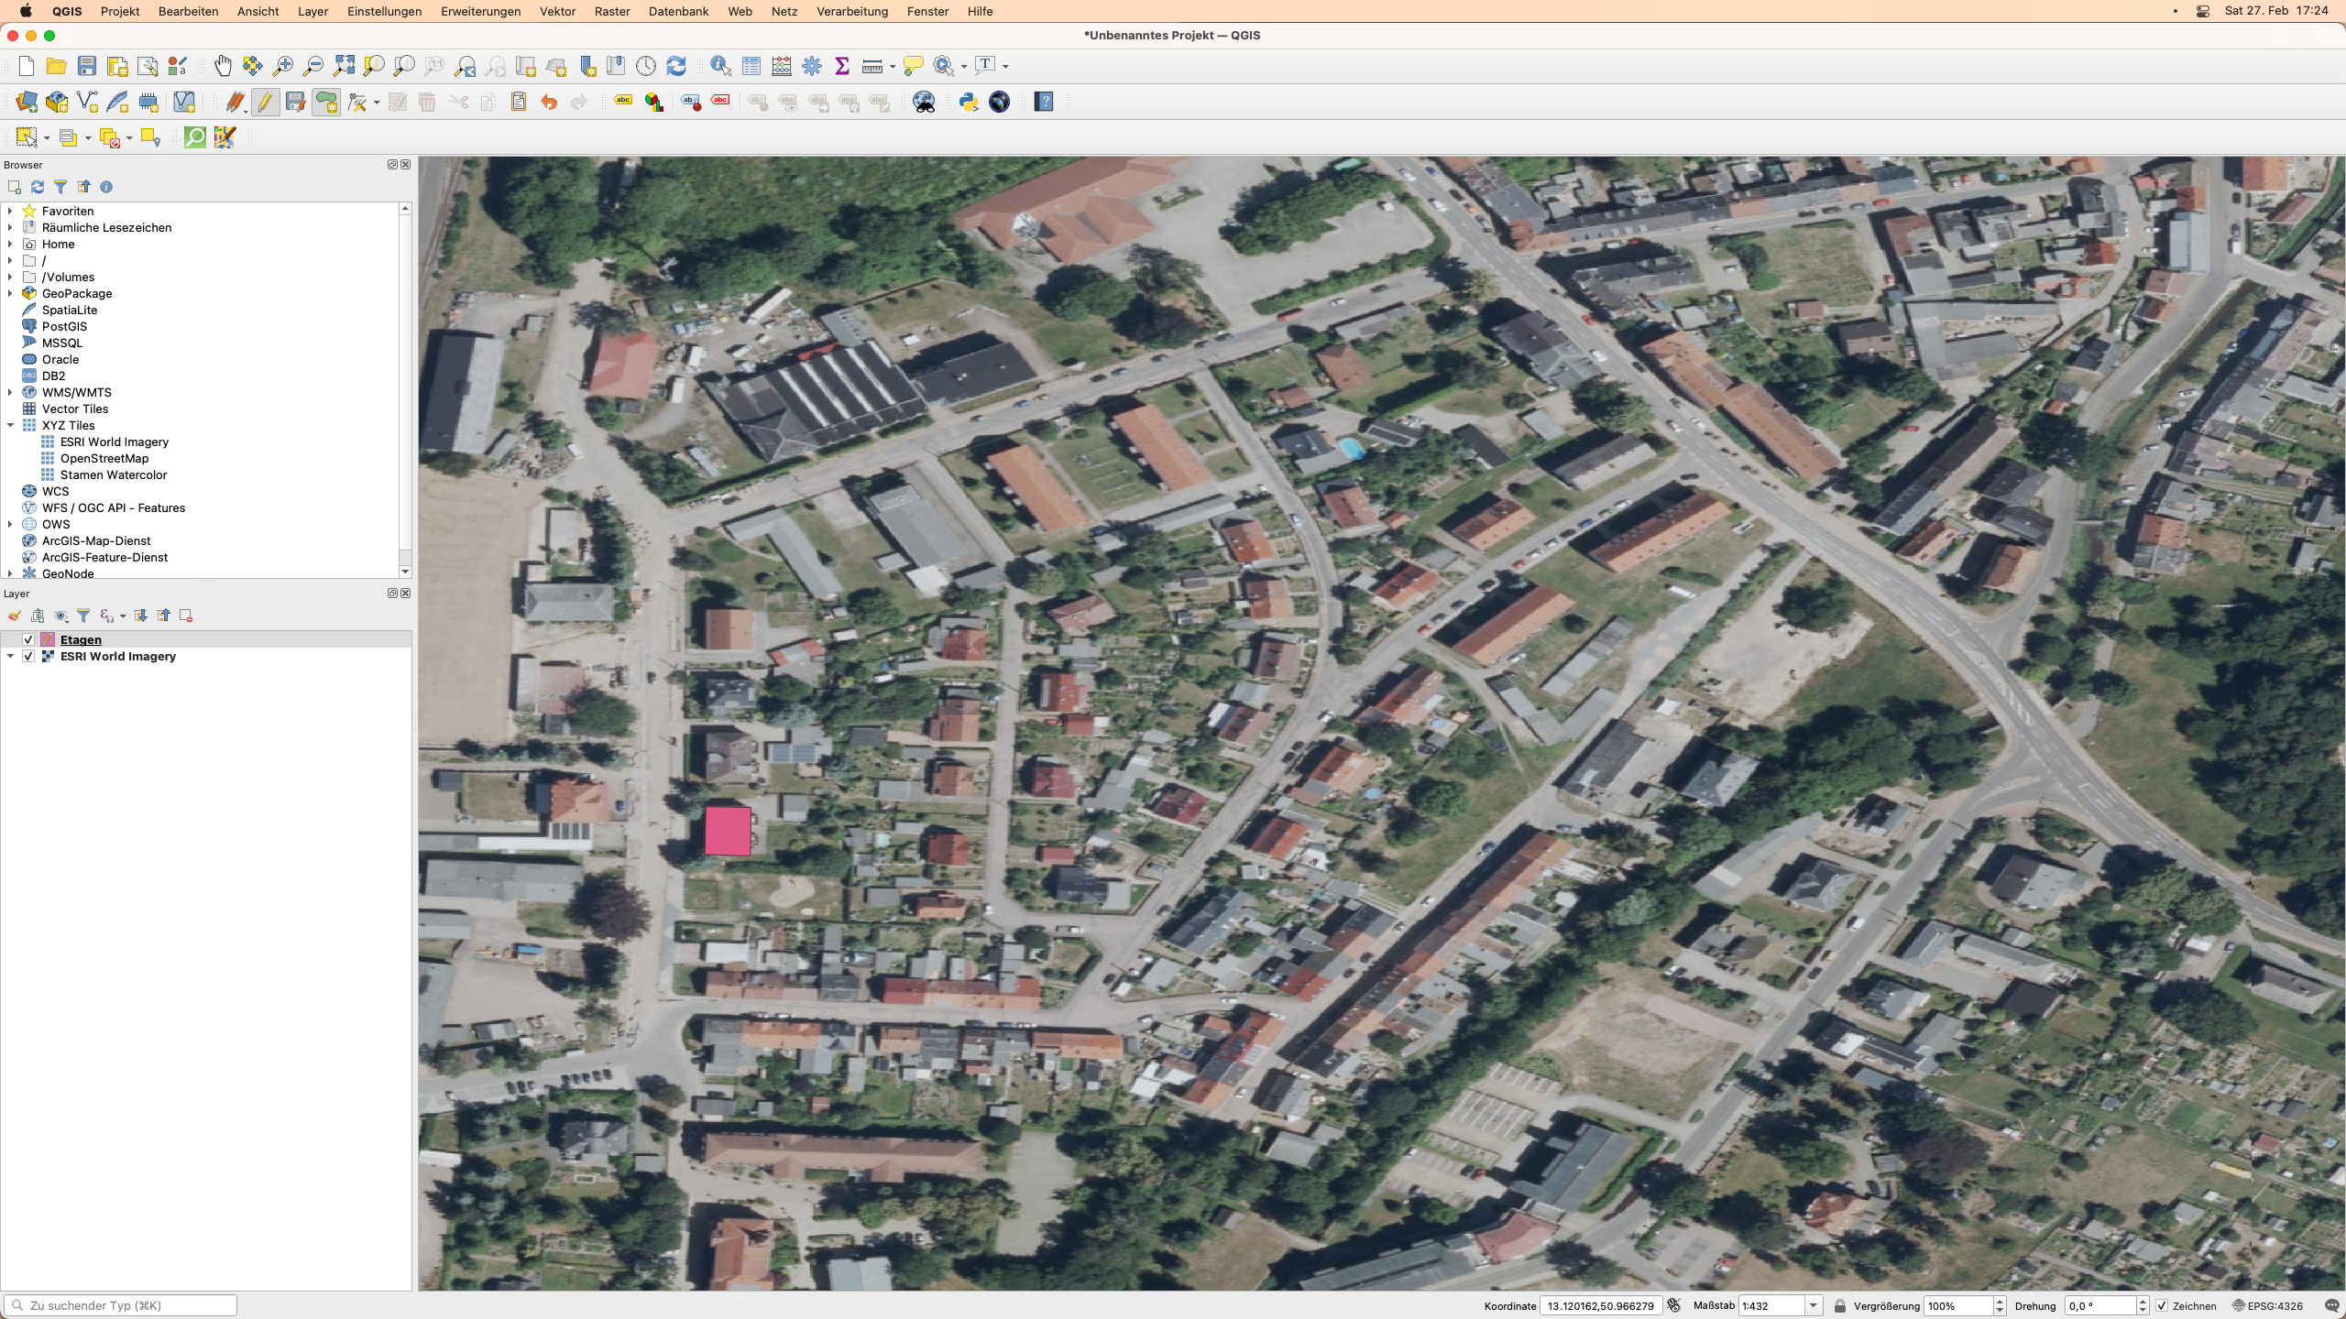Increase the Vergrößerung magnifier value
2346x1319 pixels.
point(2000,1302)
